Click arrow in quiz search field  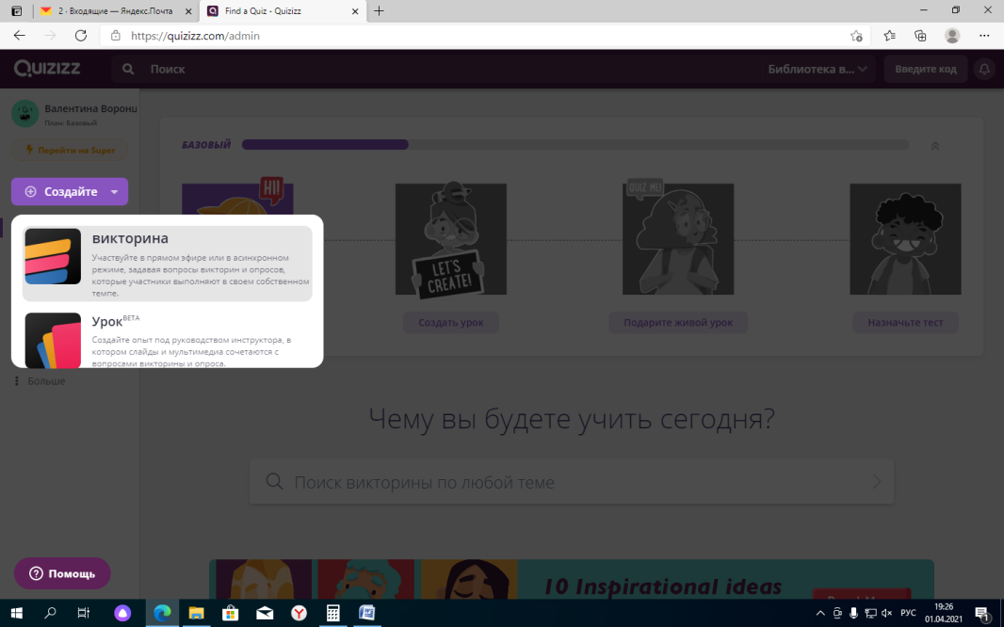click(x=877, y=482)
